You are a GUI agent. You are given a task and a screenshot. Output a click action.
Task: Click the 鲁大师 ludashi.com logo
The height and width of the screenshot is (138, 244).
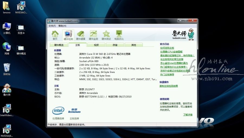pos(183,34)
